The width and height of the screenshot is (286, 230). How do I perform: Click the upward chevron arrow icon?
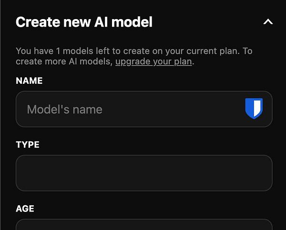pos(268,22)
